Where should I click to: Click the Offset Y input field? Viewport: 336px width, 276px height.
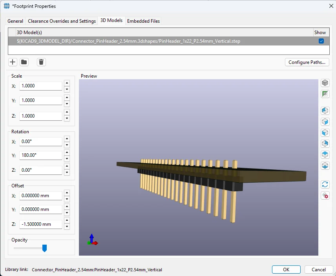(41, 209)
